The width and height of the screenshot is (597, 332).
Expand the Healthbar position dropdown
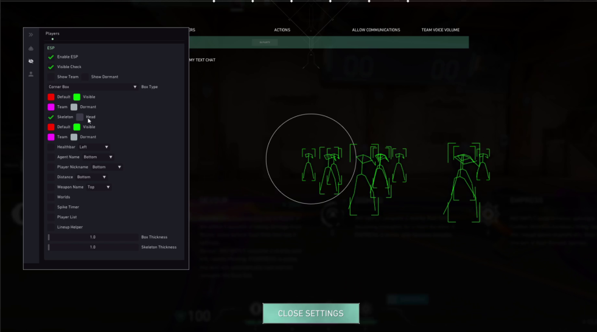[94, 147]
